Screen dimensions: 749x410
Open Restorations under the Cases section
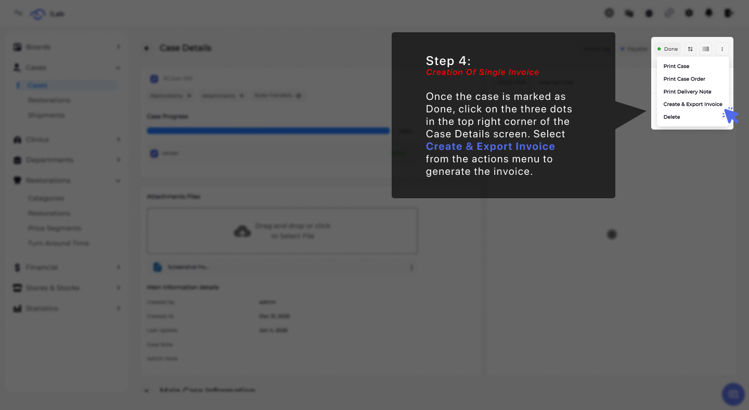pyautogui.click(x=49, y=100)
